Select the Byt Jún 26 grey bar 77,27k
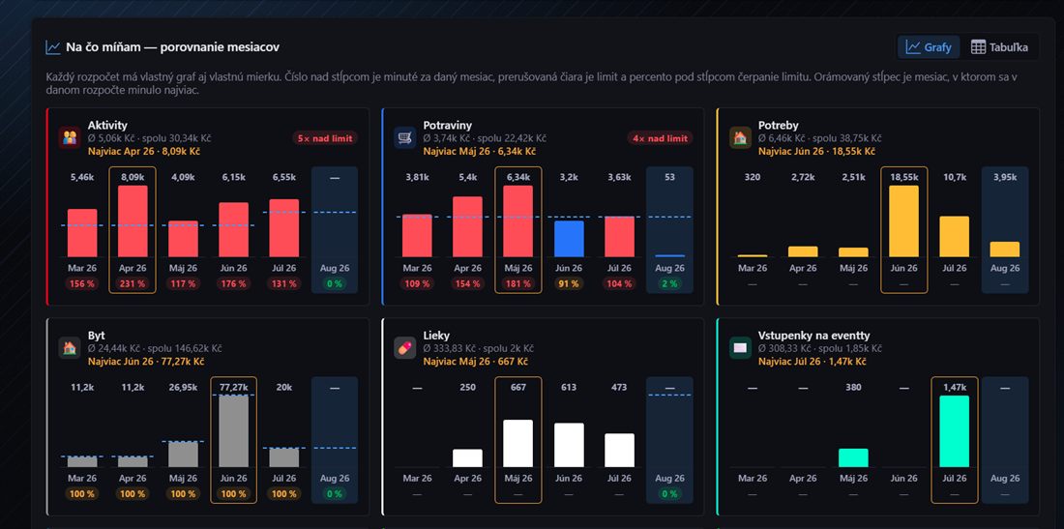The height and width of the screenshot is (529, 1064). [x=233, y=431]
